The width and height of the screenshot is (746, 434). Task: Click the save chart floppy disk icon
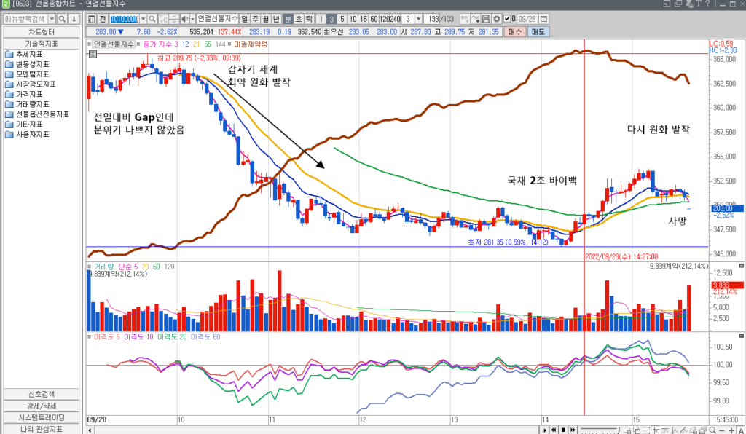click(x=486, y=18)
